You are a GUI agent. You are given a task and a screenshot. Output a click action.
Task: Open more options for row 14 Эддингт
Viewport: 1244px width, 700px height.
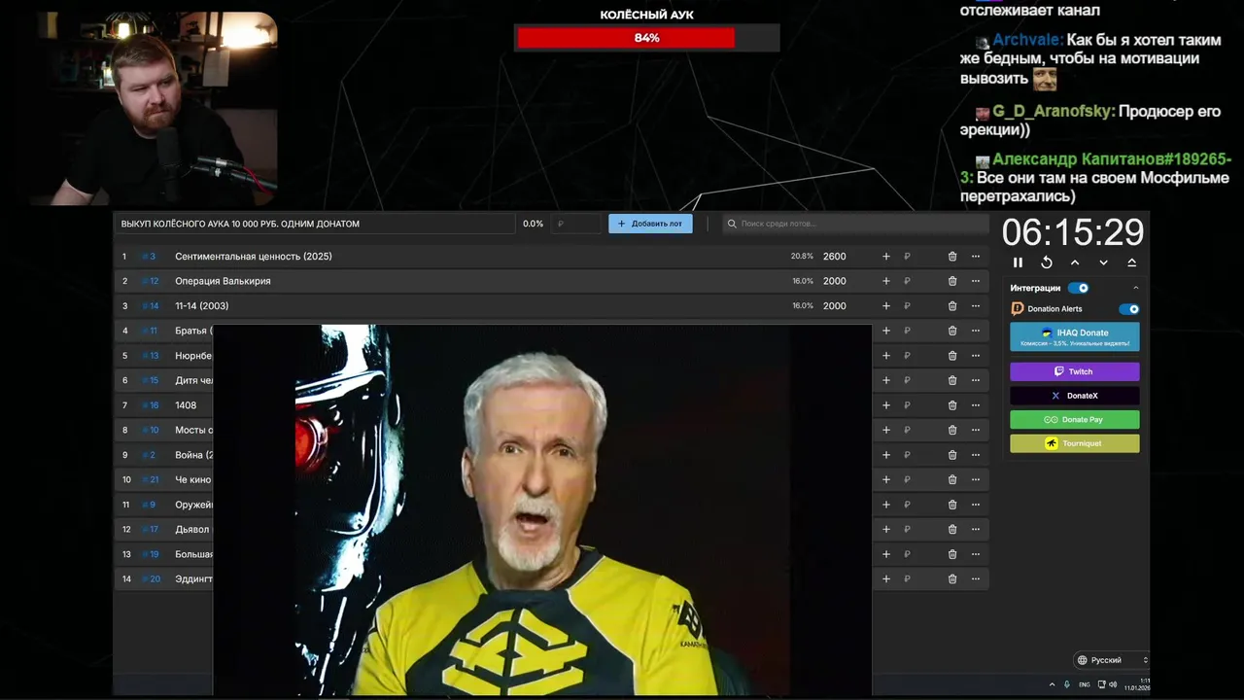[976, 578]
